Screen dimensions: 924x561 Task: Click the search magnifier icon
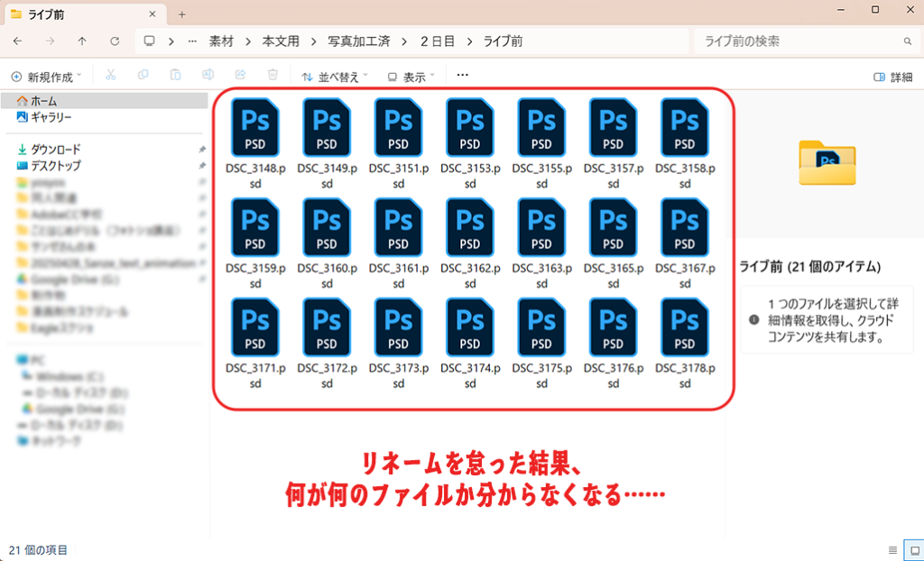coord(908,41)
